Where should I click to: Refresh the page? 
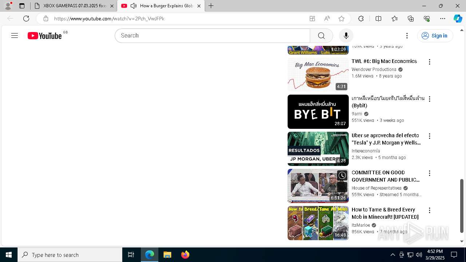coord(26,19)
